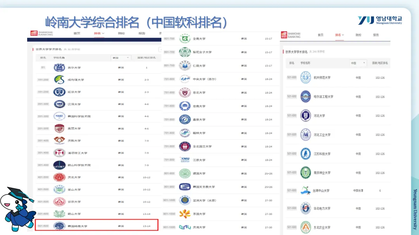Screen dimensions: 419x235
Task: Open 报告 tab in right ranking panel
Action: (x=376, y=35)
